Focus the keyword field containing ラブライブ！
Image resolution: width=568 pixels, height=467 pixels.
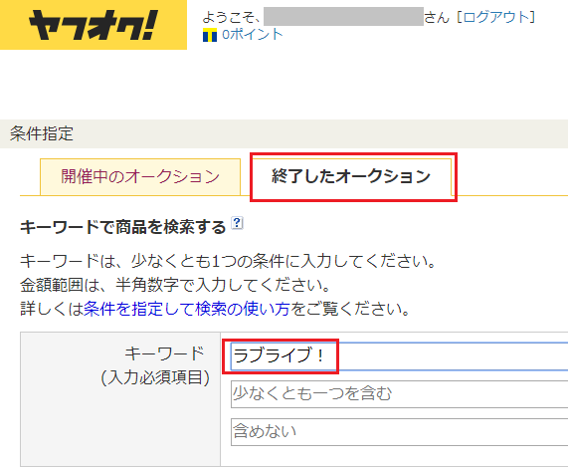coord(399,355)
